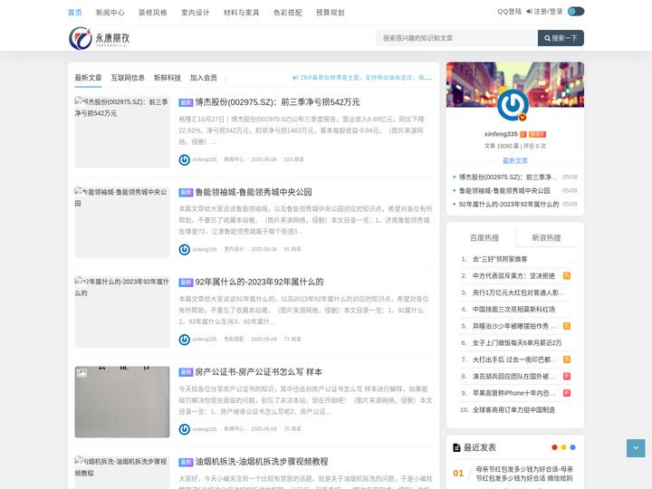Open recent post 母亲节红包发多少钱为好合适
The width and height of the screenshot is (652, 489).
[524, 474]
